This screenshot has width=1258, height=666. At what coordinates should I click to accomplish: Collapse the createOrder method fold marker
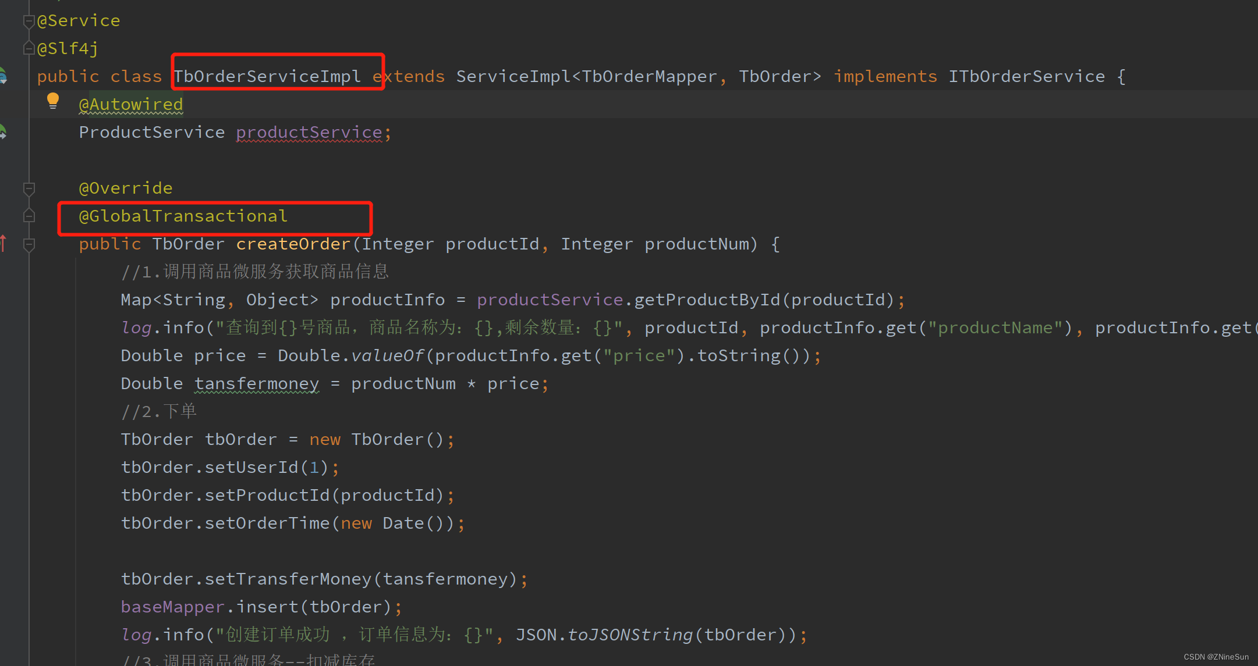pos(29,244)
